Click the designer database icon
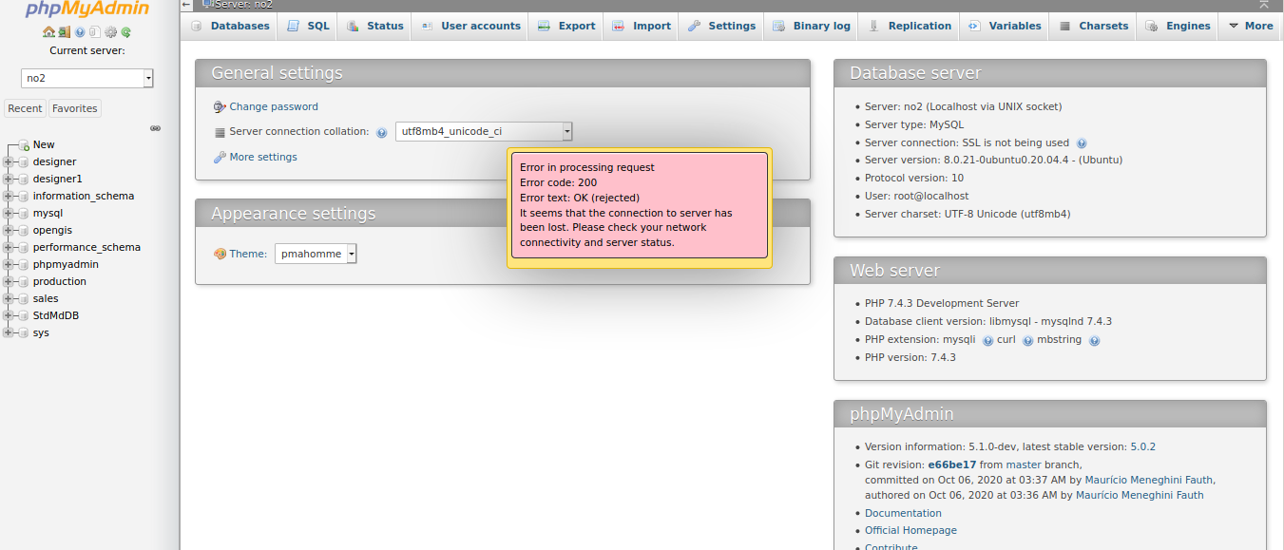 coord(24,162)
